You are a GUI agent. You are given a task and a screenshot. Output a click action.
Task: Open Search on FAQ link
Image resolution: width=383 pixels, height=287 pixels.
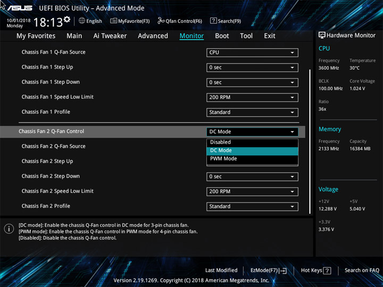pyautogui.click(x=362, y=270)
